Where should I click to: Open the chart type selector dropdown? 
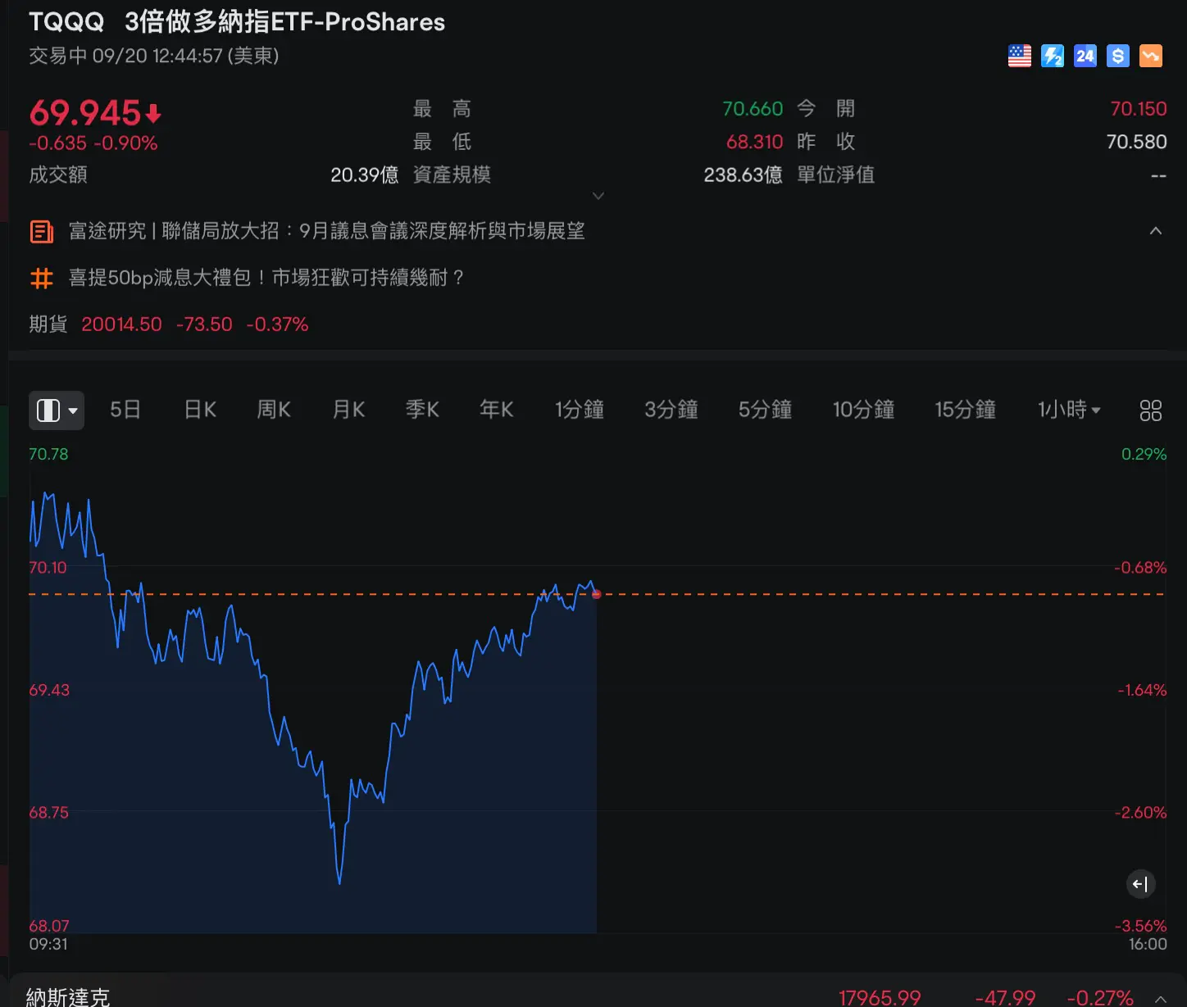[57, 410]
